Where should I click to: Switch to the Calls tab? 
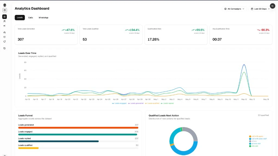coord(30,18)
